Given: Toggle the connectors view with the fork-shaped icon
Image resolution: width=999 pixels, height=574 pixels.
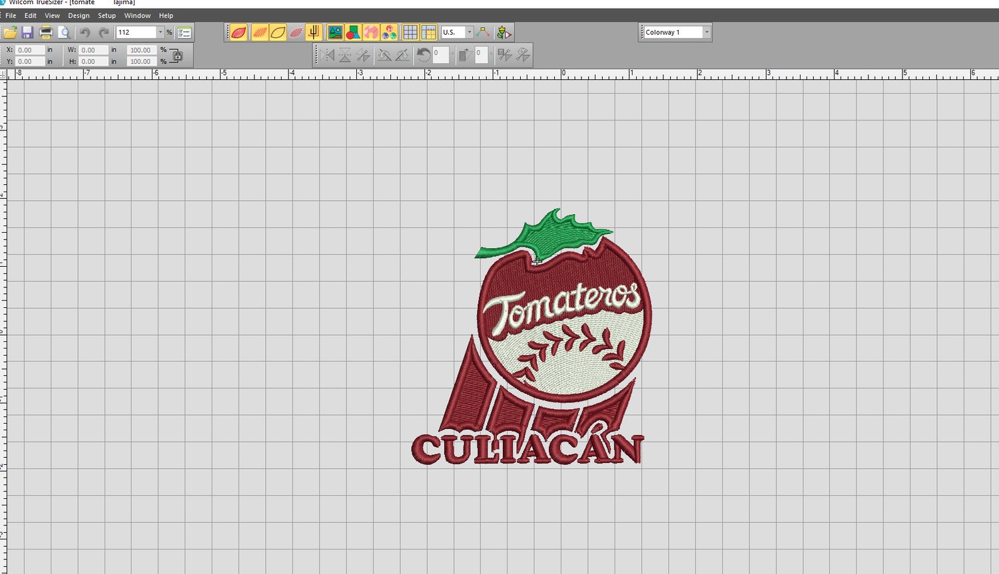Looking at the screenshot, I should click(x=314, y=32).
